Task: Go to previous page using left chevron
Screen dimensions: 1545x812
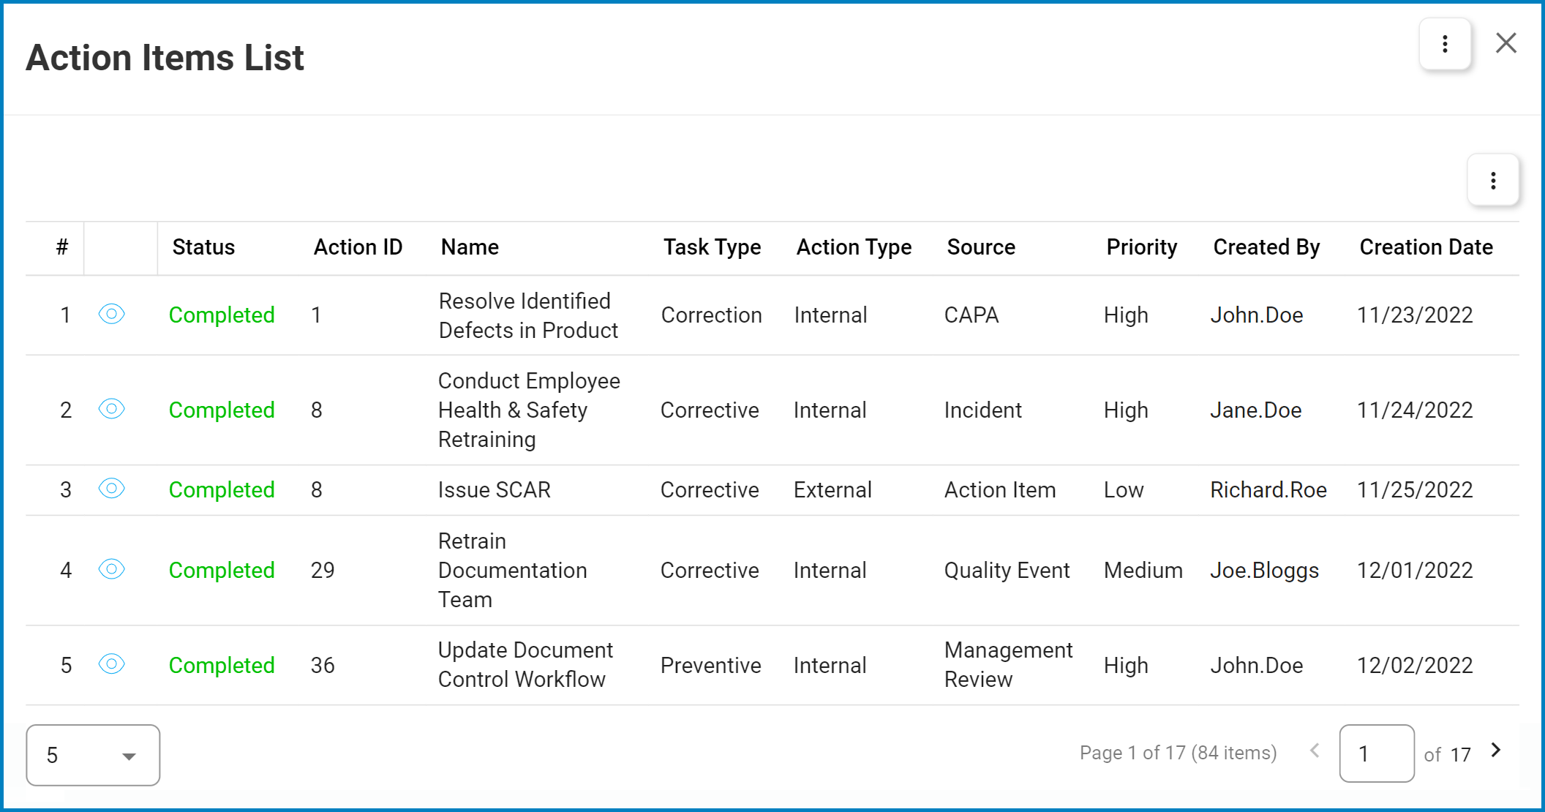Action: point(1315,751)
